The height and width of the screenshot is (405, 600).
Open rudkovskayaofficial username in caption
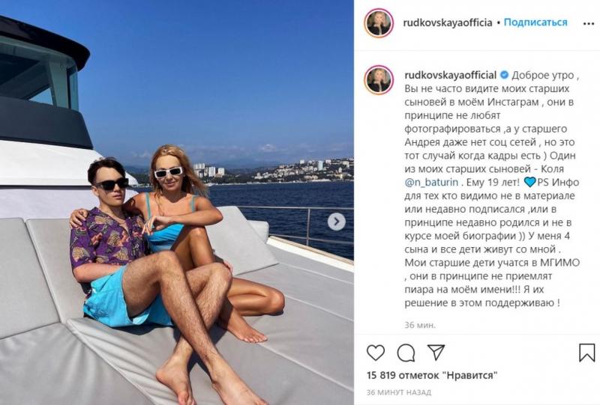451,75
